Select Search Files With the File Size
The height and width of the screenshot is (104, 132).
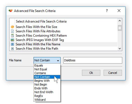tap(63, 27)
